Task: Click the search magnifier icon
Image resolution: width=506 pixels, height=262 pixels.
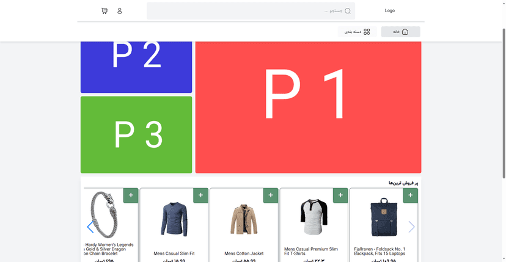Action: coord(348,11)
